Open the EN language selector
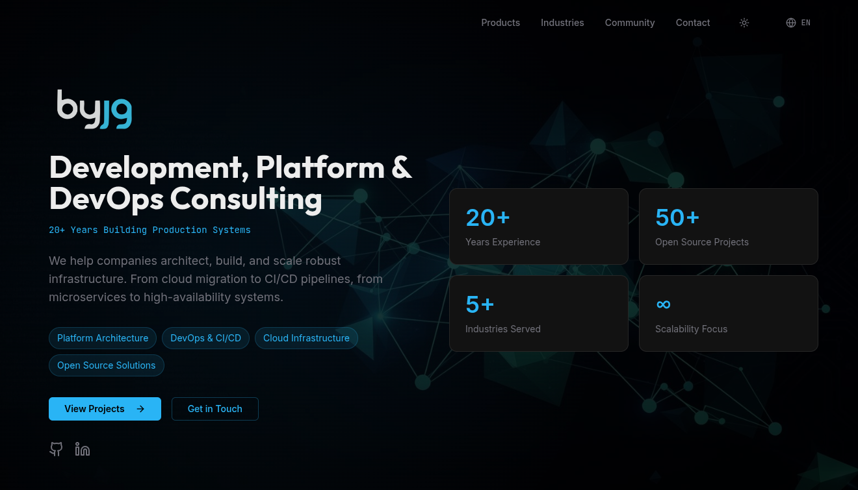This screenshot has width=858, height=490. click(x=805, y=23)
